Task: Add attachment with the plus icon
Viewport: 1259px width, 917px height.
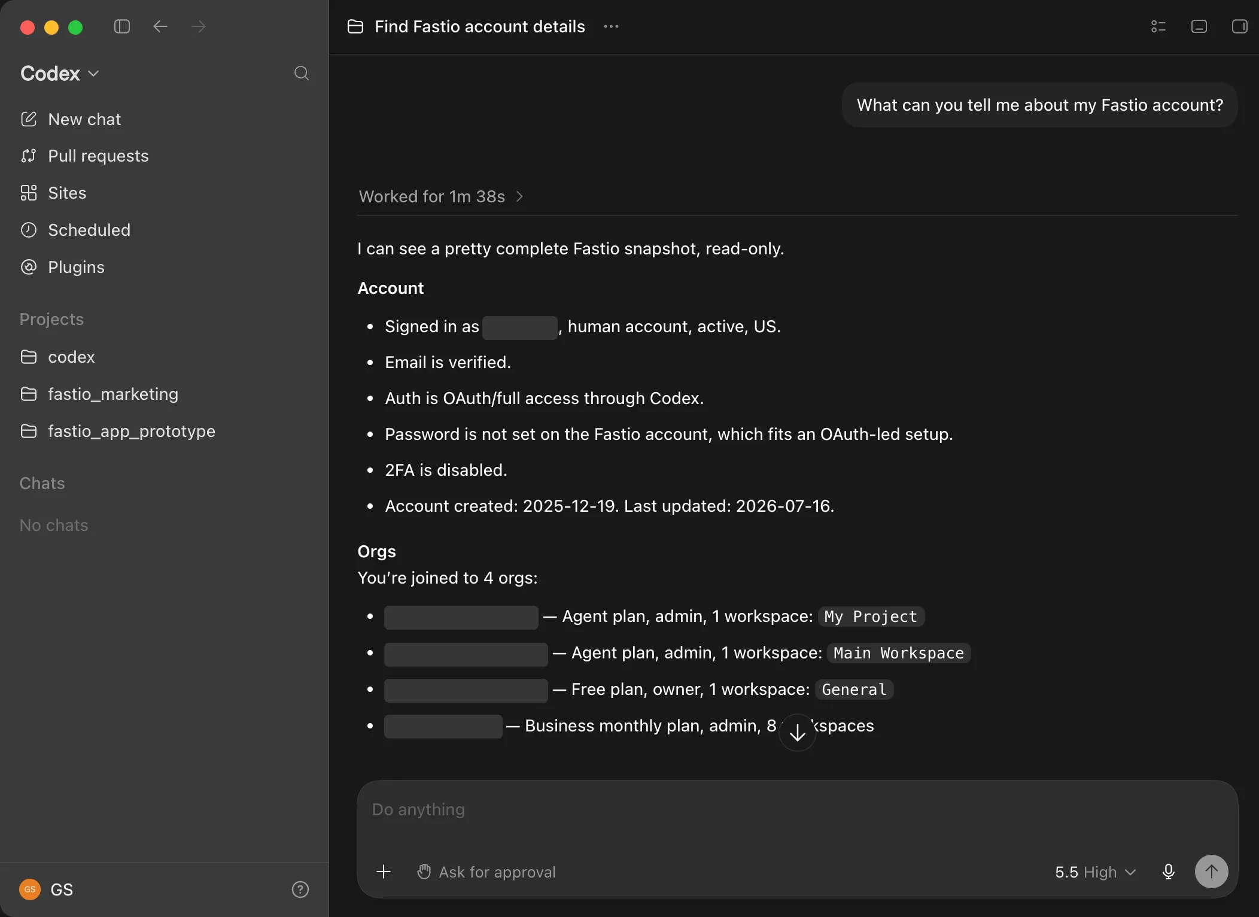Action: [384, 872]
